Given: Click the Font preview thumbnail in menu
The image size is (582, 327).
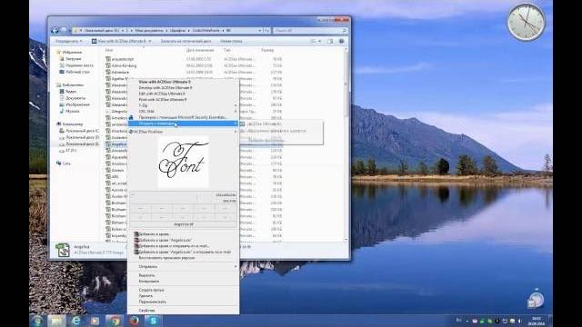Looking at the screenshot, I should 183,163.
